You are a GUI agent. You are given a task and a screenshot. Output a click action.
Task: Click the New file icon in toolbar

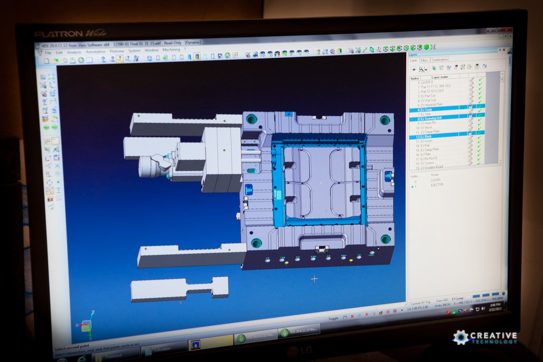[47, 61]
